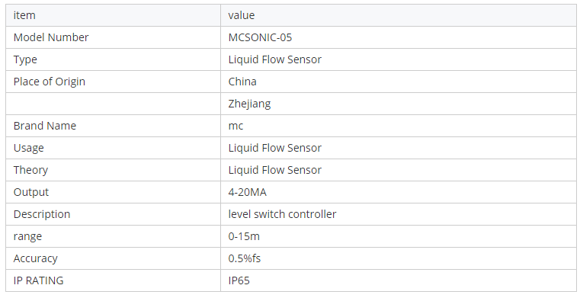Select the Type label cell
Image resolution: width=580 pixels, height=298 pixels.
tap(114, 59)
